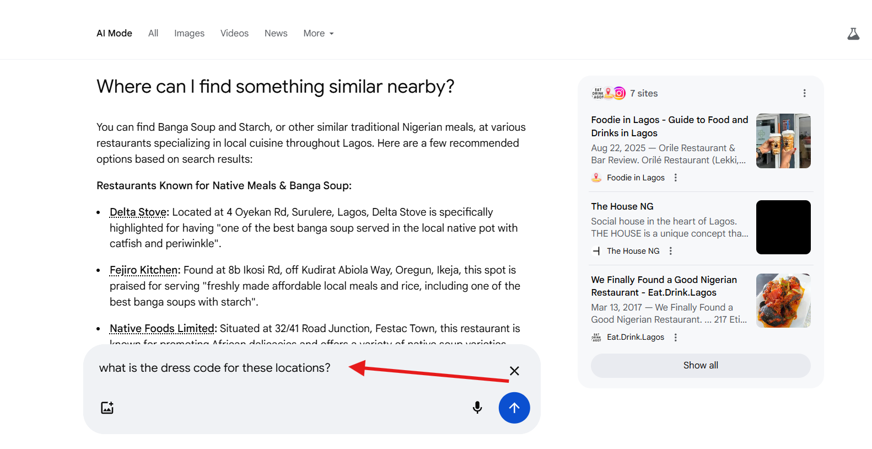The width and height of the screenshot is (872, 449).
Task: Switch to the Videos tab
Action: pyautogui.click(x=234, y=33)
